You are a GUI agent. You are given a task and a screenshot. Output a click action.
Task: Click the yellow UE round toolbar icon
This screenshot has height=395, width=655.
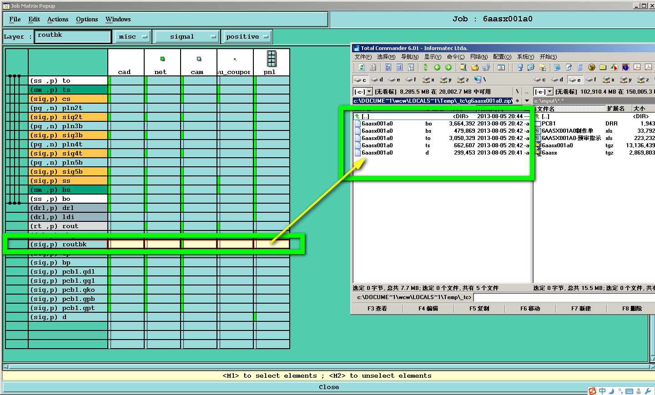(592, 67)
